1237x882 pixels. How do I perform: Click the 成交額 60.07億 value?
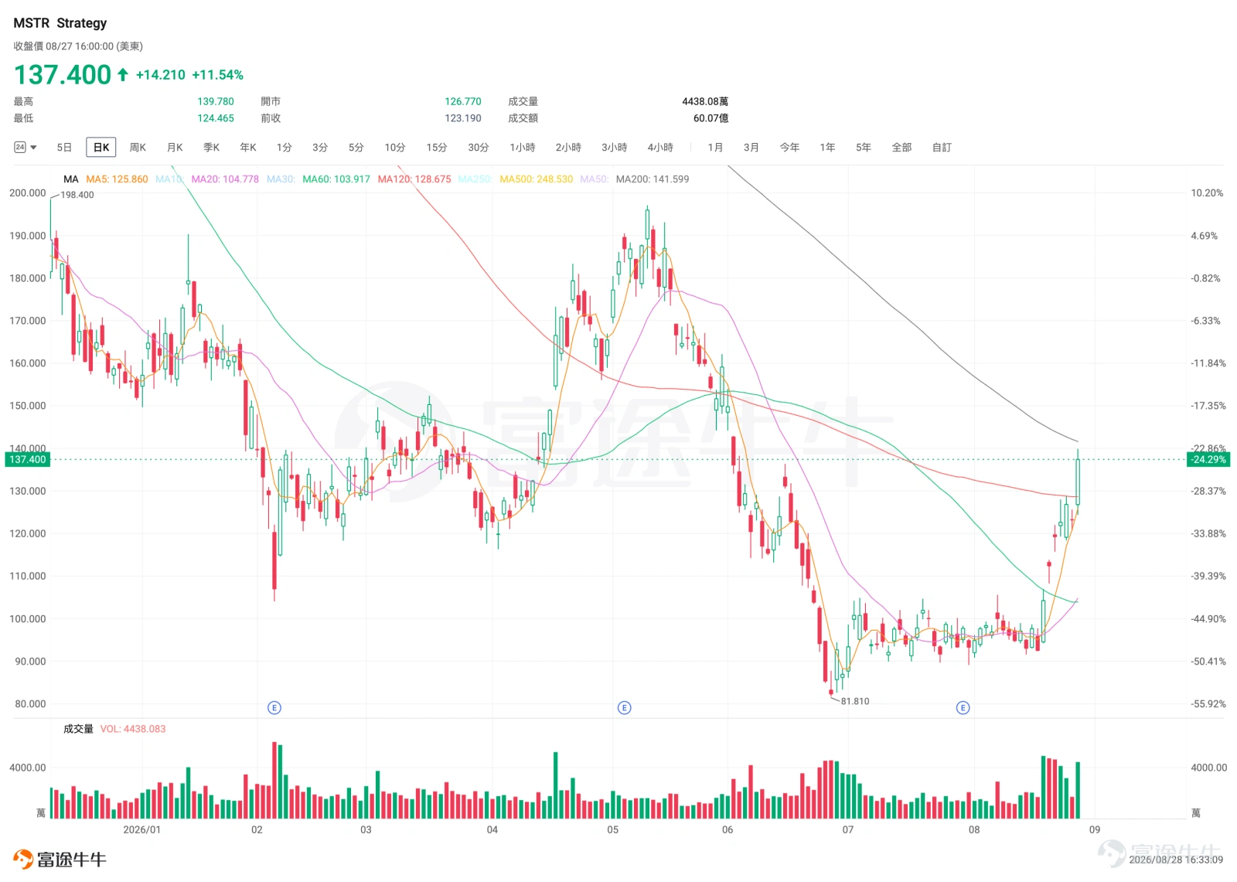pos(711,118)
